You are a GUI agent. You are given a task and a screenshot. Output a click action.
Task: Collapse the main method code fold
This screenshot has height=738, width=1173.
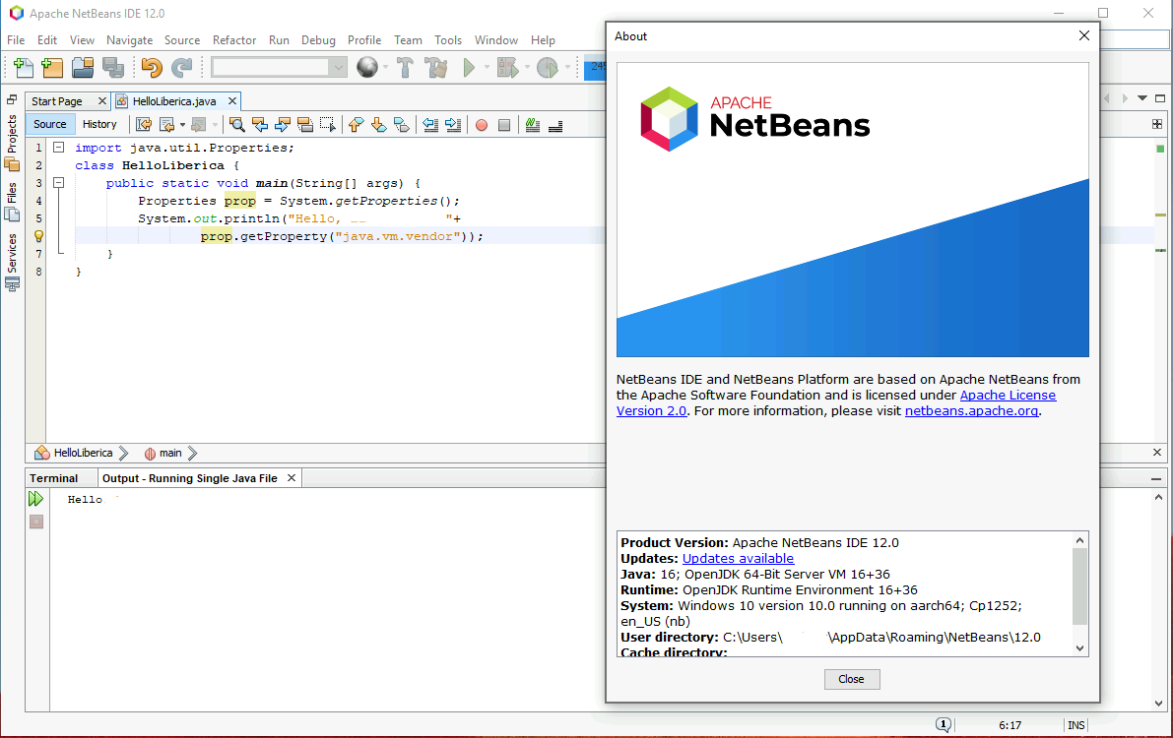pyautogui.click(x=58, y=183)
